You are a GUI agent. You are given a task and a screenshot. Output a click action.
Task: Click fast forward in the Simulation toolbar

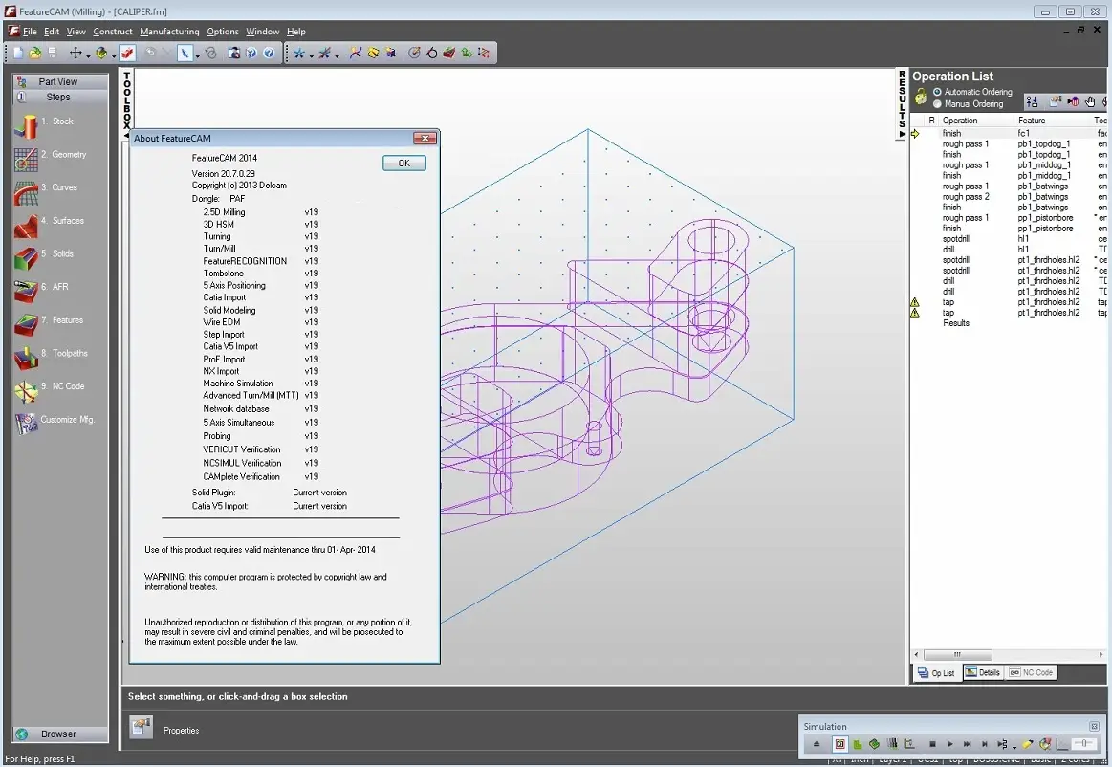[968, 744]
